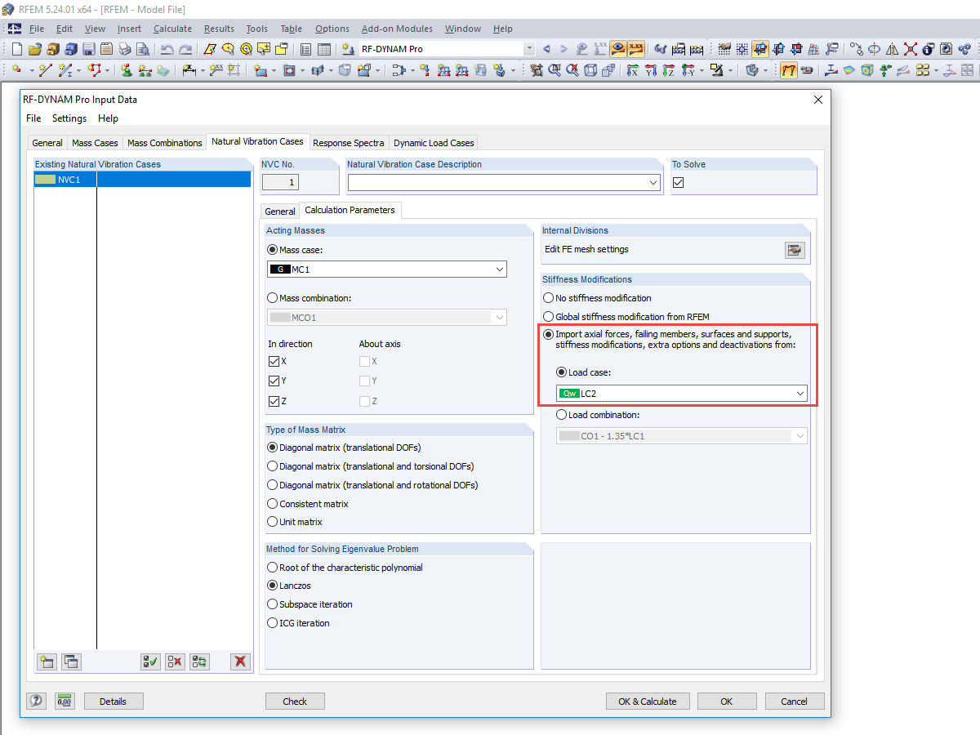Close the RF-DYNAM Pro Input Data dialog

coord(818,100)
